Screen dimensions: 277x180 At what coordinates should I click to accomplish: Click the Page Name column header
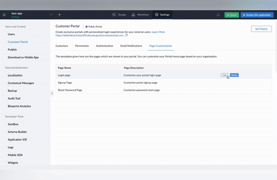coord(65,68)
